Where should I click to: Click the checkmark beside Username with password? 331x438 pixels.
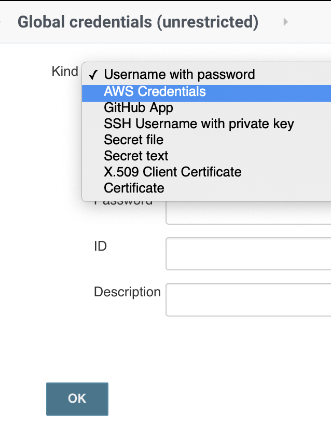93,75
